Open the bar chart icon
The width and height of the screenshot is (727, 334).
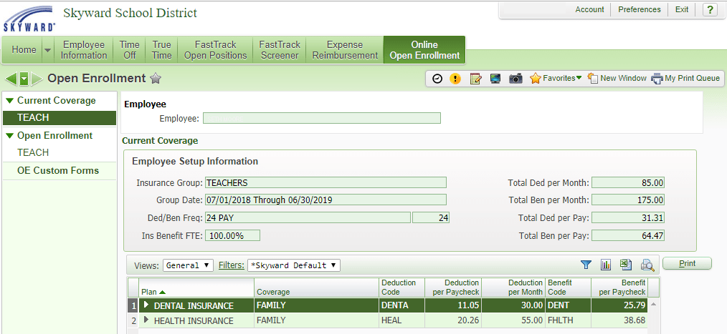606,265
